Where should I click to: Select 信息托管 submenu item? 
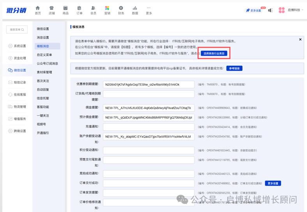pyautogui.click(x=43, y=98)
